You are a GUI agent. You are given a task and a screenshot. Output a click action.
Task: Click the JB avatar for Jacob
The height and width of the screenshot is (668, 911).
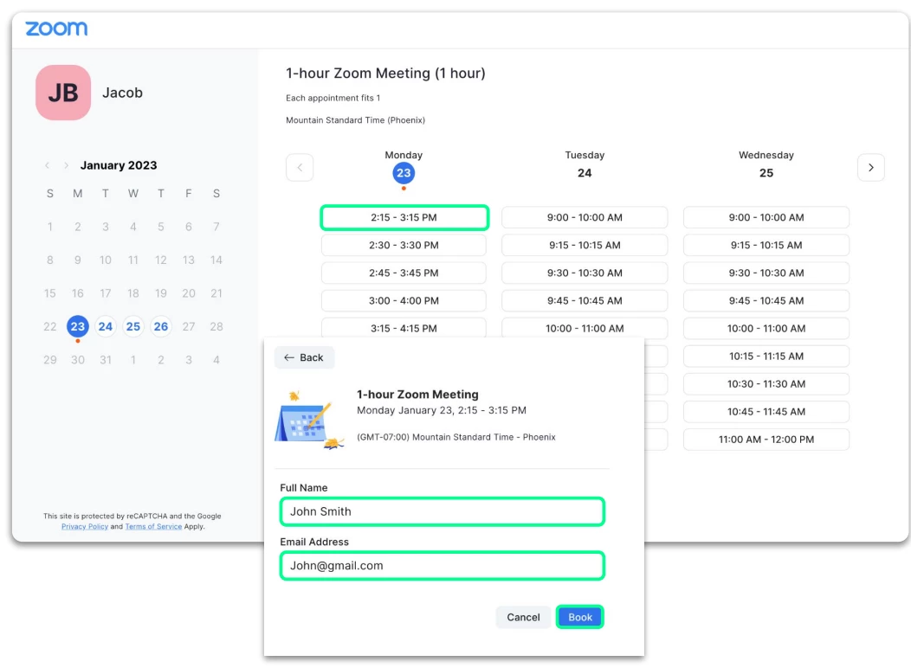tap(63, 93)
